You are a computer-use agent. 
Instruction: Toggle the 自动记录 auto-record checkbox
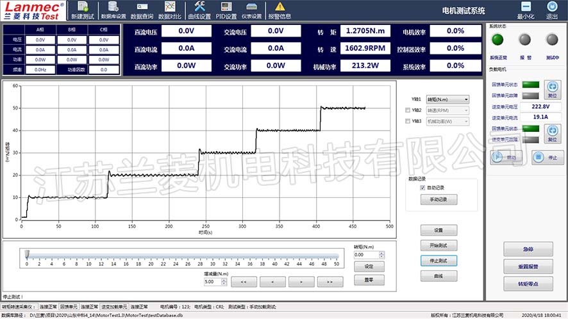(422, 188)
